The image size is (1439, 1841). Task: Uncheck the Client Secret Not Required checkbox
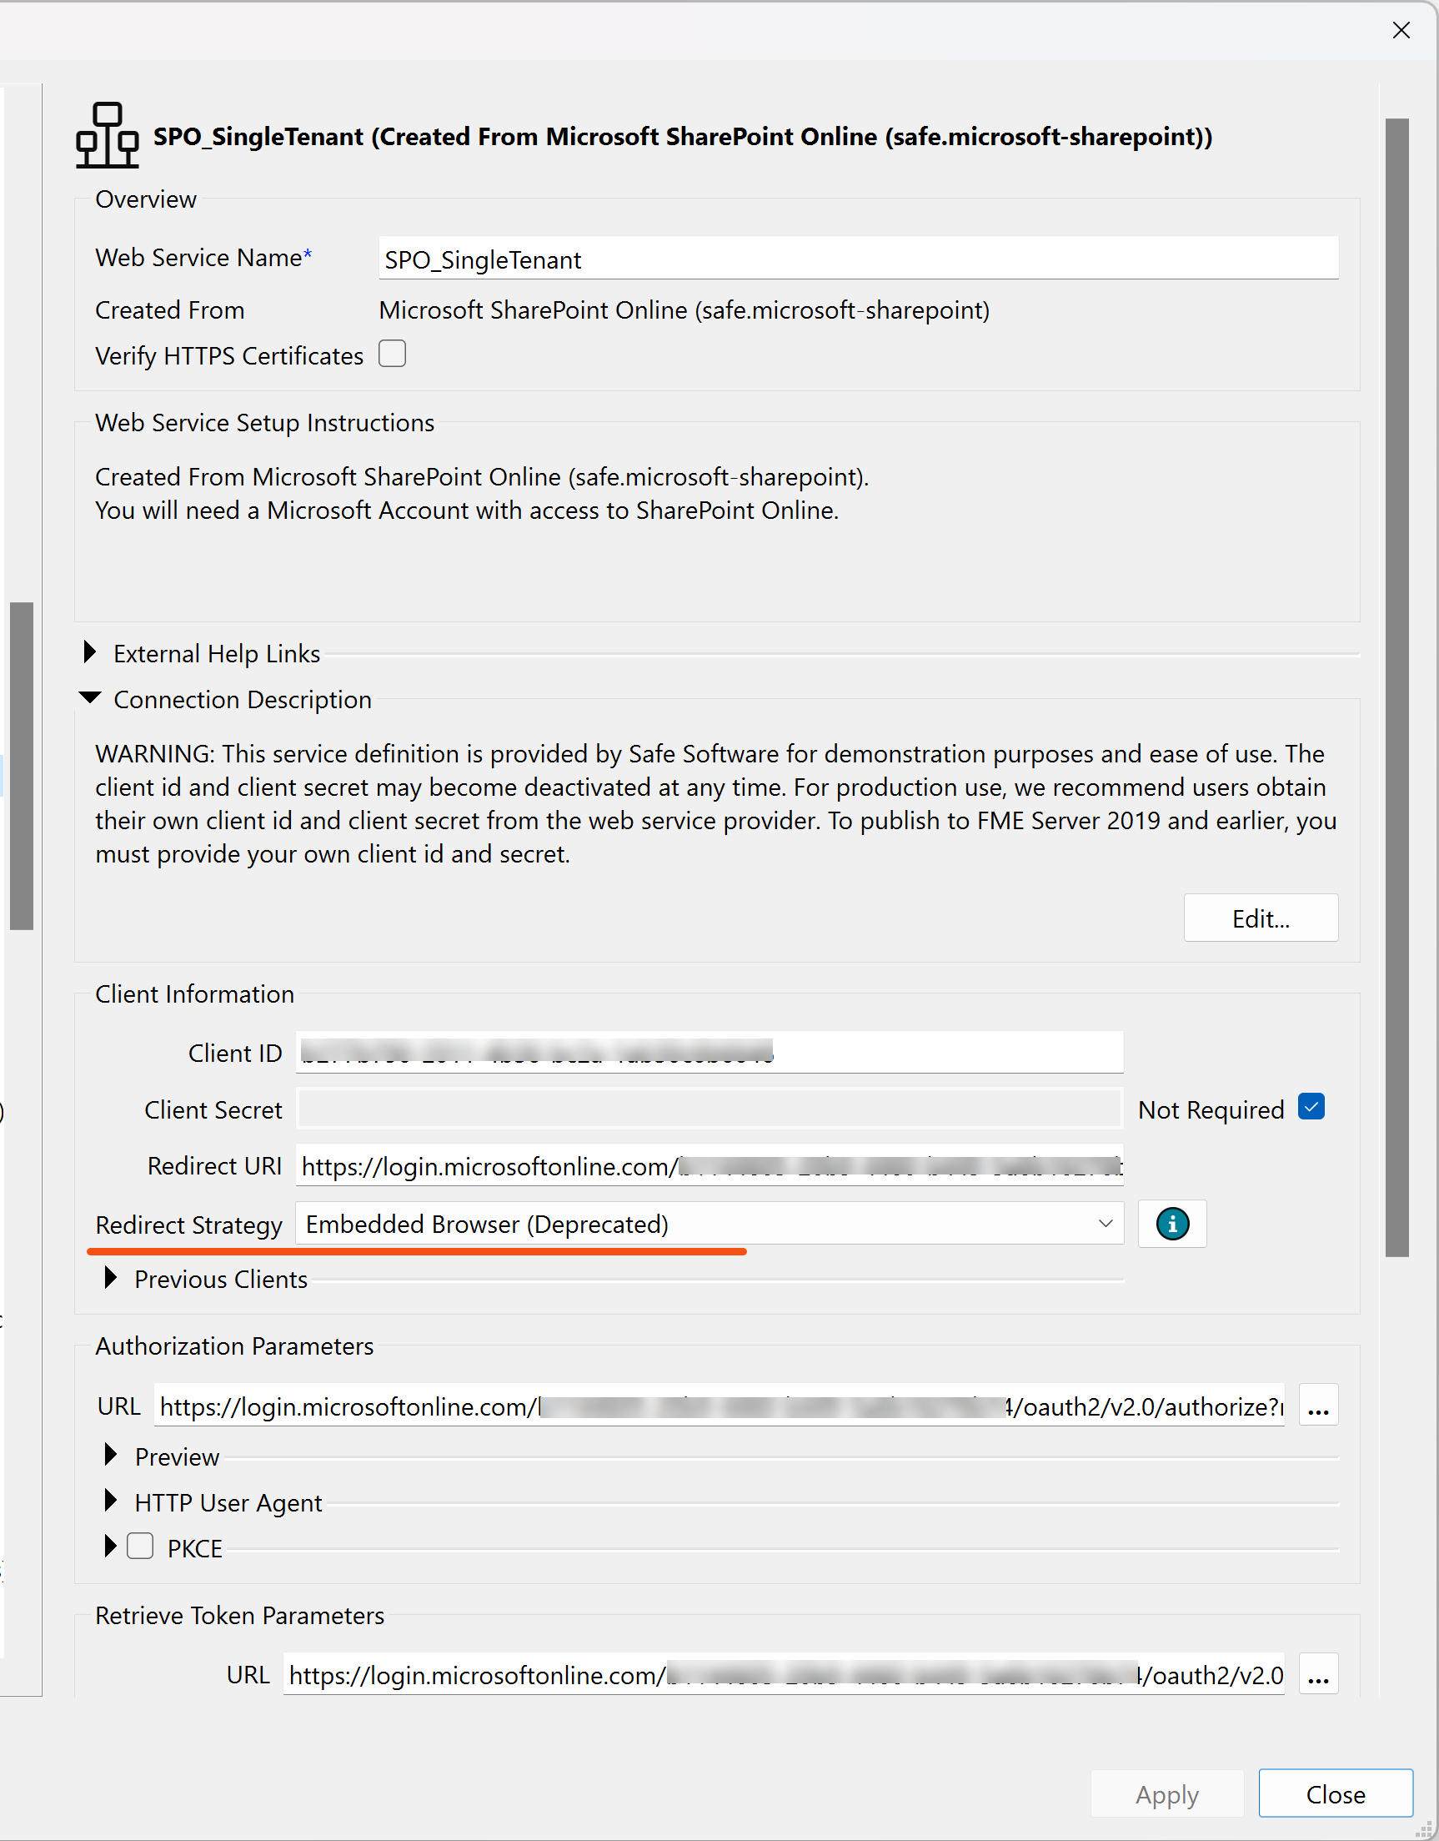pos(1311,1107)
